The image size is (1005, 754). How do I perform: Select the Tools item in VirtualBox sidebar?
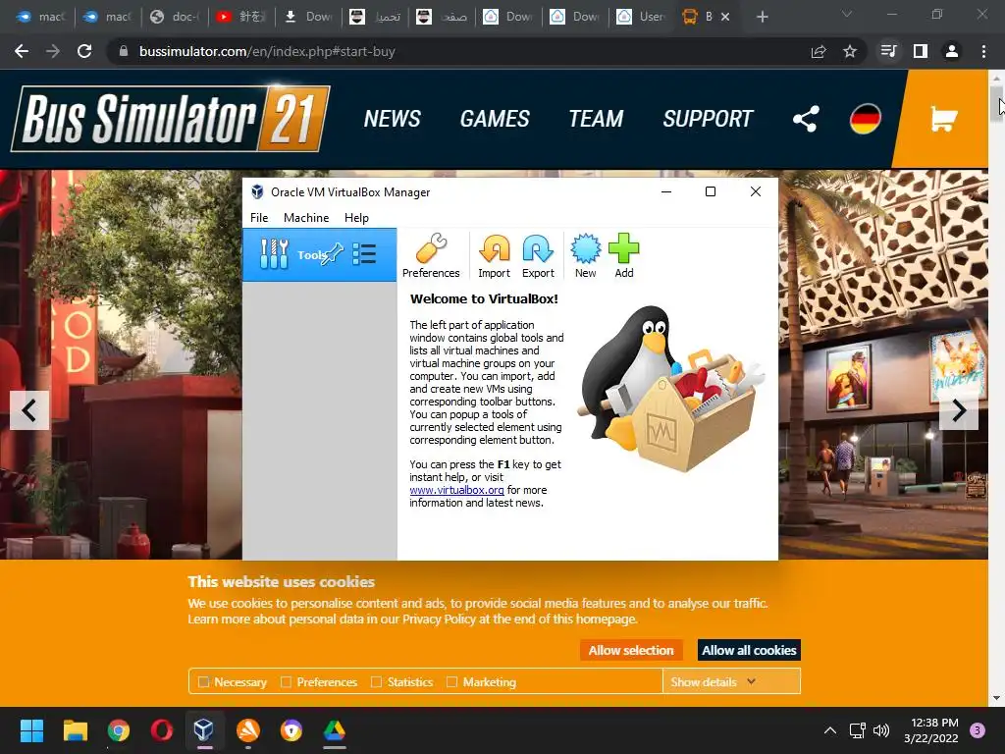click(319, 254)
